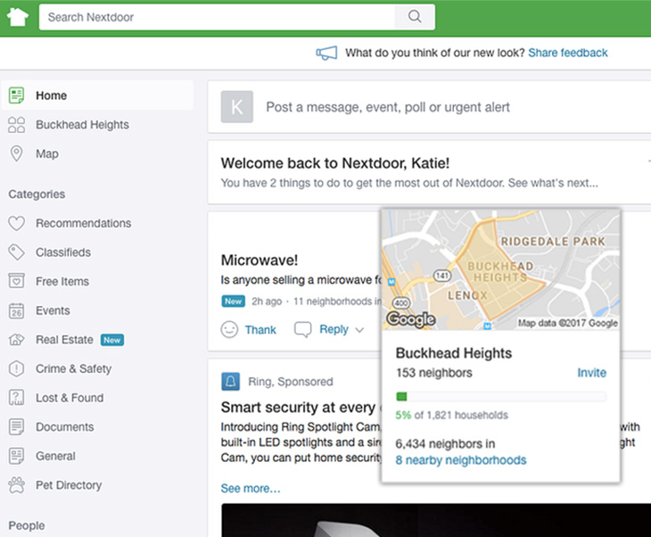Click Thank on the Microwave post
This screenshot has width=651, height=537.
(x=260, y=330)
